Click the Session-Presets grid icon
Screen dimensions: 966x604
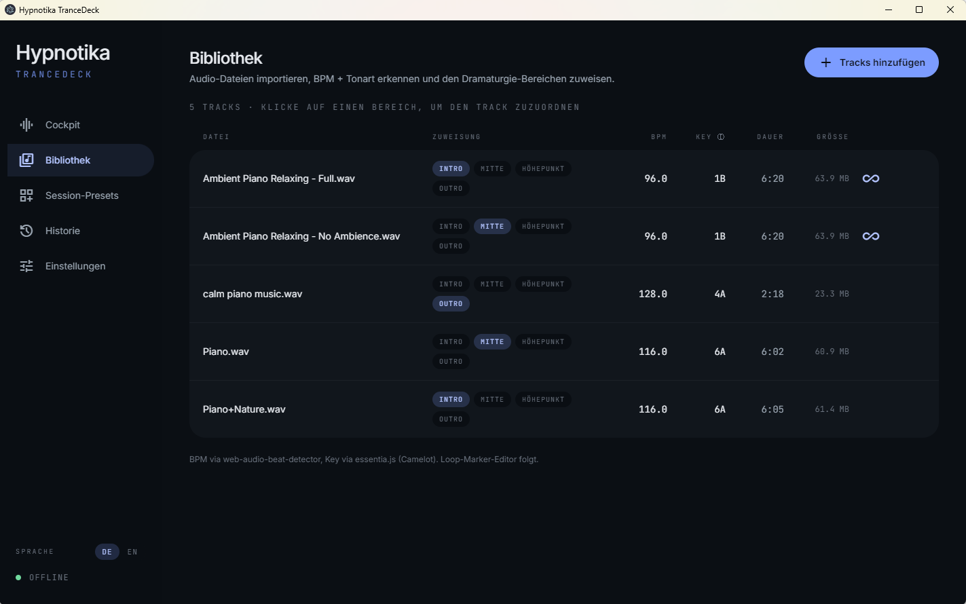(26, 195)
